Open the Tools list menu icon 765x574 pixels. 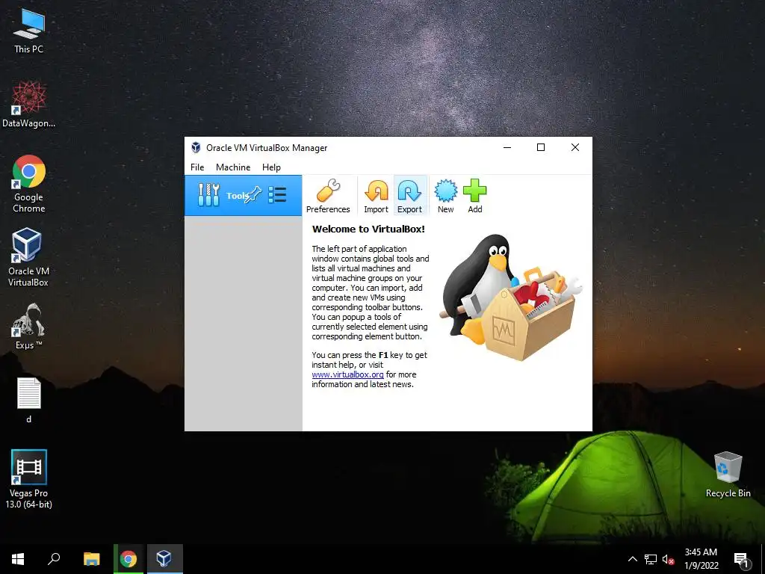pos(277,195)
